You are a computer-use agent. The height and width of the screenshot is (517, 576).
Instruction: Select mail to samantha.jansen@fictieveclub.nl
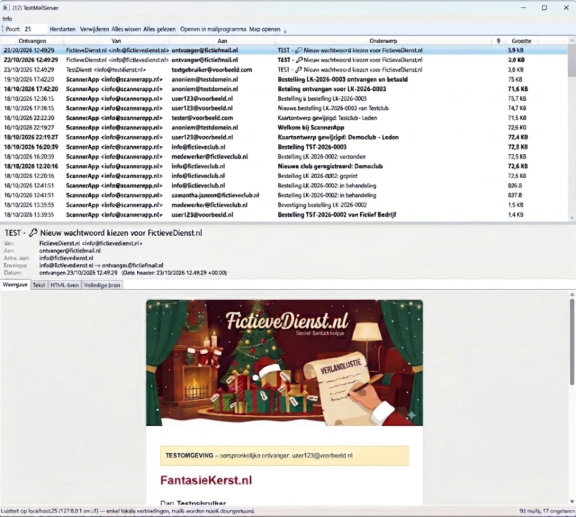click(x=284, y=195)
